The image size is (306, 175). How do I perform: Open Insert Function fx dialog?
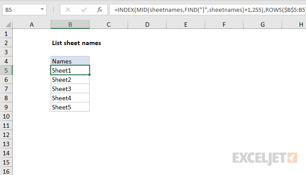point(99,9)
